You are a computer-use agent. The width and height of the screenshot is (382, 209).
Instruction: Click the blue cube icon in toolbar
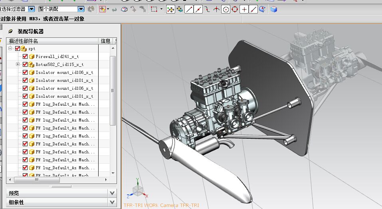click(x=273, y=9)
